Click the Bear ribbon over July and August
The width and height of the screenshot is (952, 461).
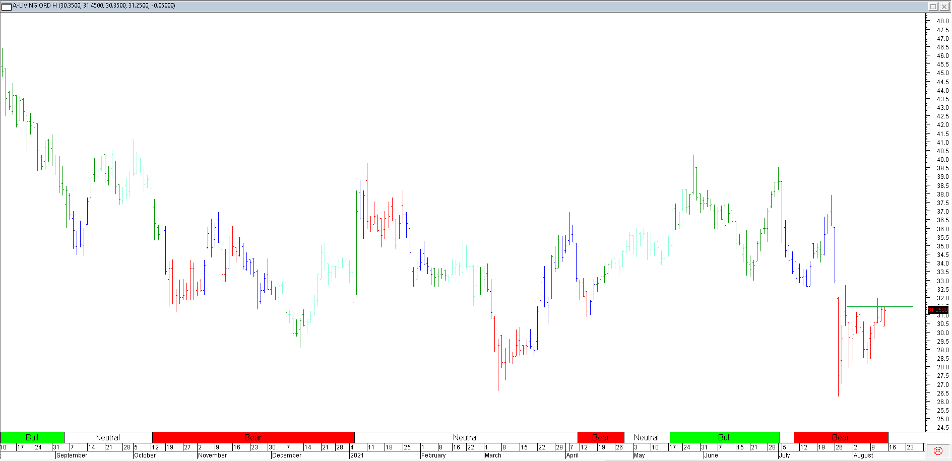[841, 437]
